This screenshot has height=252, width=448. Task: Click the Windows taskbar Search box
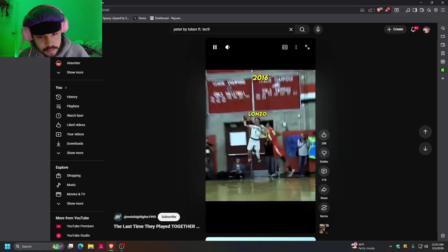pos(39,246)
